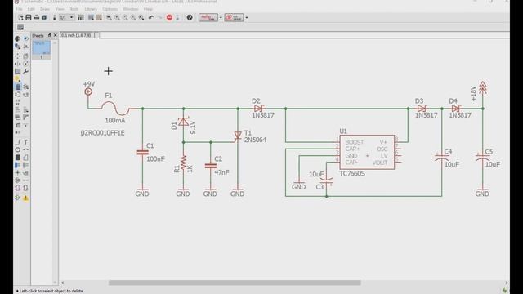
Task: Click the 0ZRC0010FF1E fuse part number
Action: coord(102,132)
